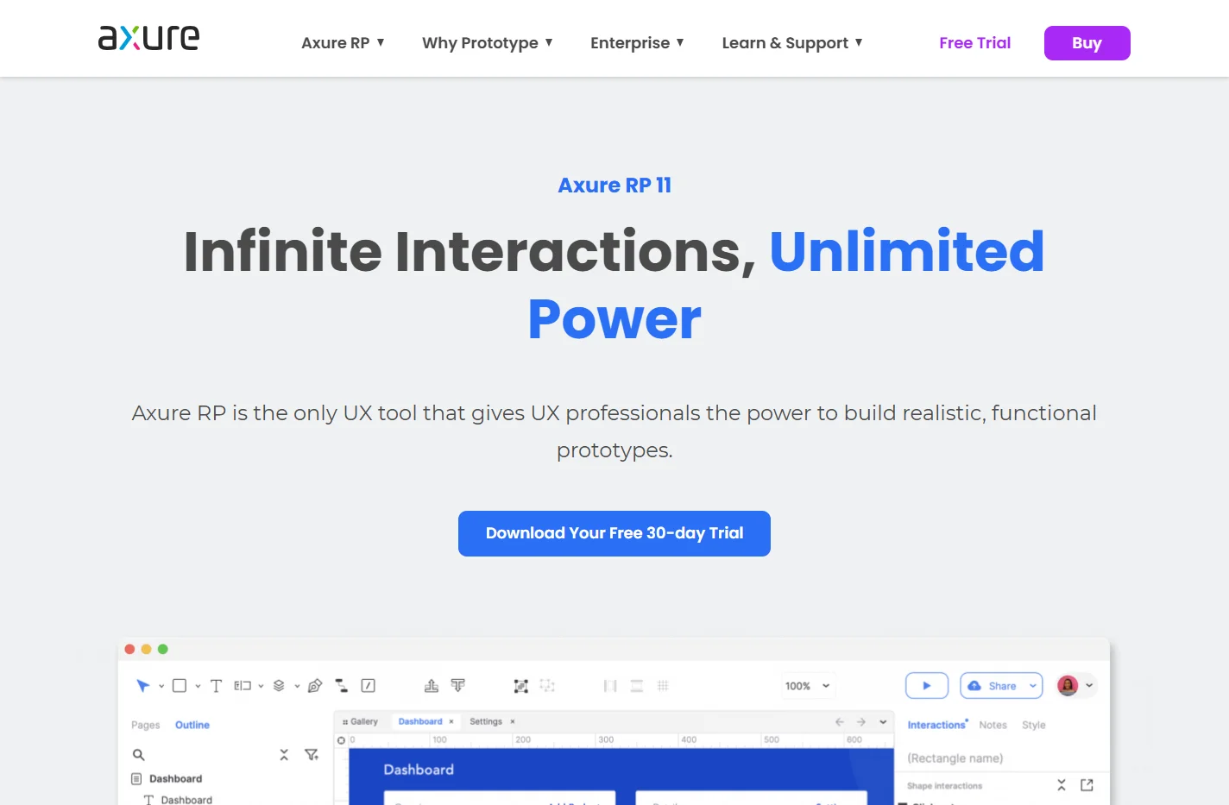This screenshot has width=1229, height=805.
Task: Expand the selection tool mode arrow
Action: pos(161,687)
